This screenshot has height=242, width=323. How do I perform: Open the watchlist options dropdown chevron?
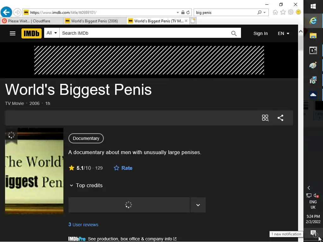(198, 205)
